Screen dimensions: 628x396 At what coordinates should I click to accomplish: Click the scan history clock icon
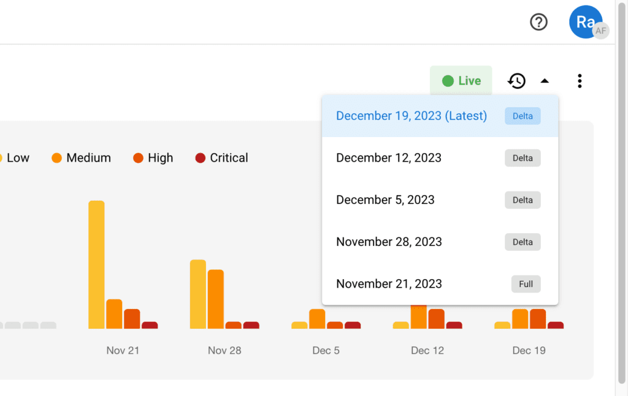click(516, 81)
